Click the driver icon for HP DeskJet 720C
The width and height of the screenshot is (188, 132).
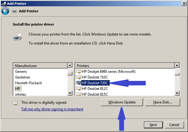pyautogui.click(x=79, y=83)
